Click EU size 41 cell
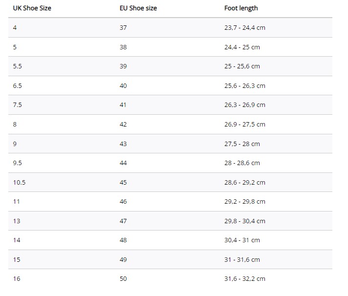The height and width of the screenshot is (296, 348). pos(123,105)
